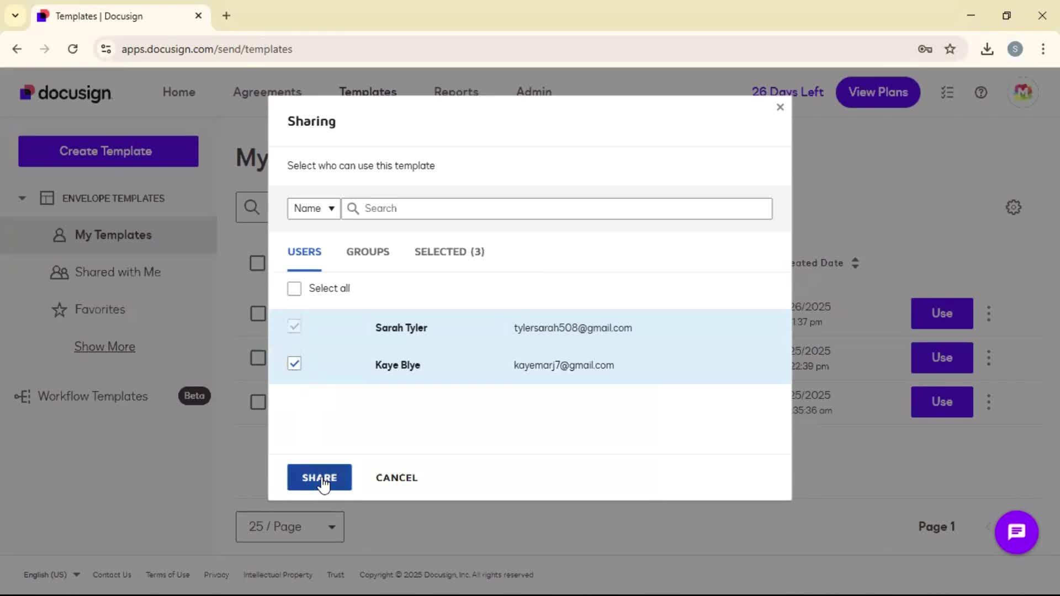Check the Select all checkbox
Viewport: 1060px width, 596px height.
tap(294, 289)
